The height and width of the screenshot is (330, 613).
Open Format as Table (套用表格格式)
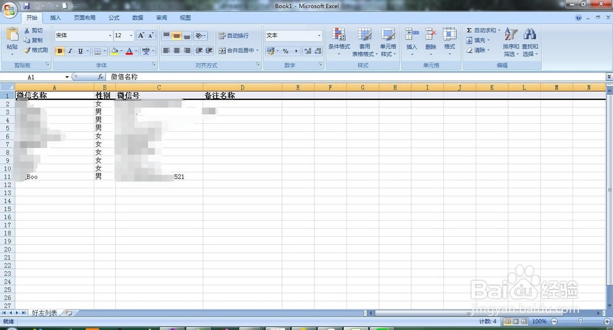tap(365, 42)
